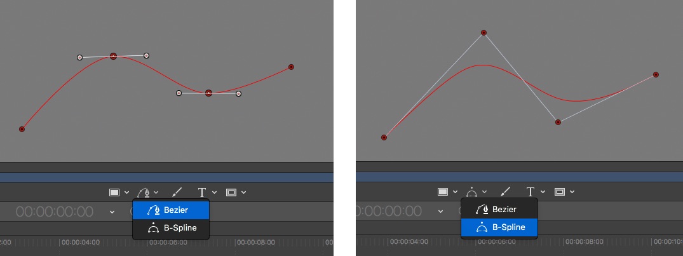Select the Paint Stroke brush in left toolbar
The image size is (683, 256).
click(x=177, y=192)
